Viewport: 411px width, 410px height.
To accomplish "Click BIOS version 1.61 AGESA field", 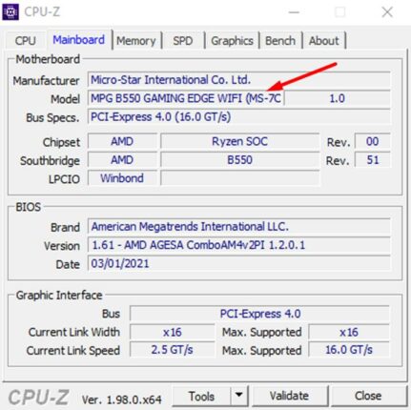I will click(239, 245).
